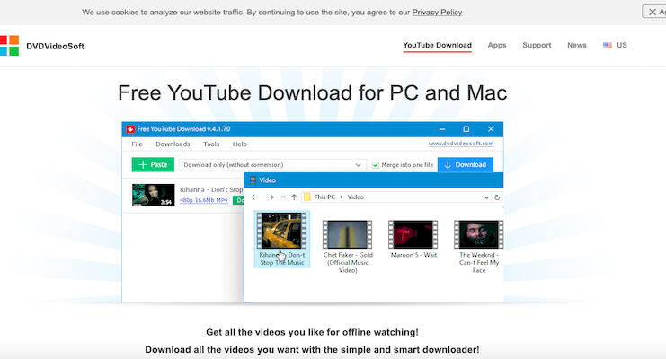Select This PC in the address path
666x359 pixels.
click(324, 197)
